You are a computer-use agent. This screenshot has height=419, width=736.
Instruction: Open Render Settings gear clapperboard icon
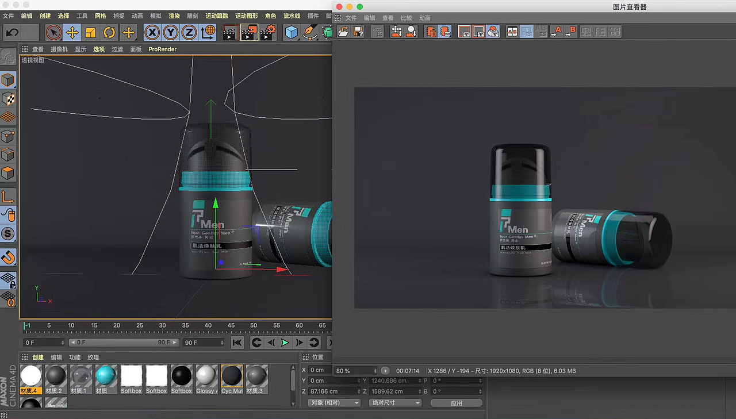[268, 32]
